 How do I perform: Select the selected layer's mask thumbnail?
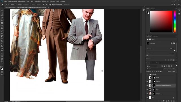pos(154,86)
